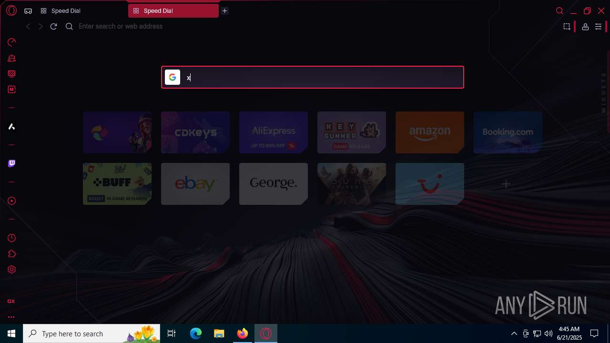Screen dimensions: 610x343
Task: Go back to previous page
Action: click(x=28, y=27)
